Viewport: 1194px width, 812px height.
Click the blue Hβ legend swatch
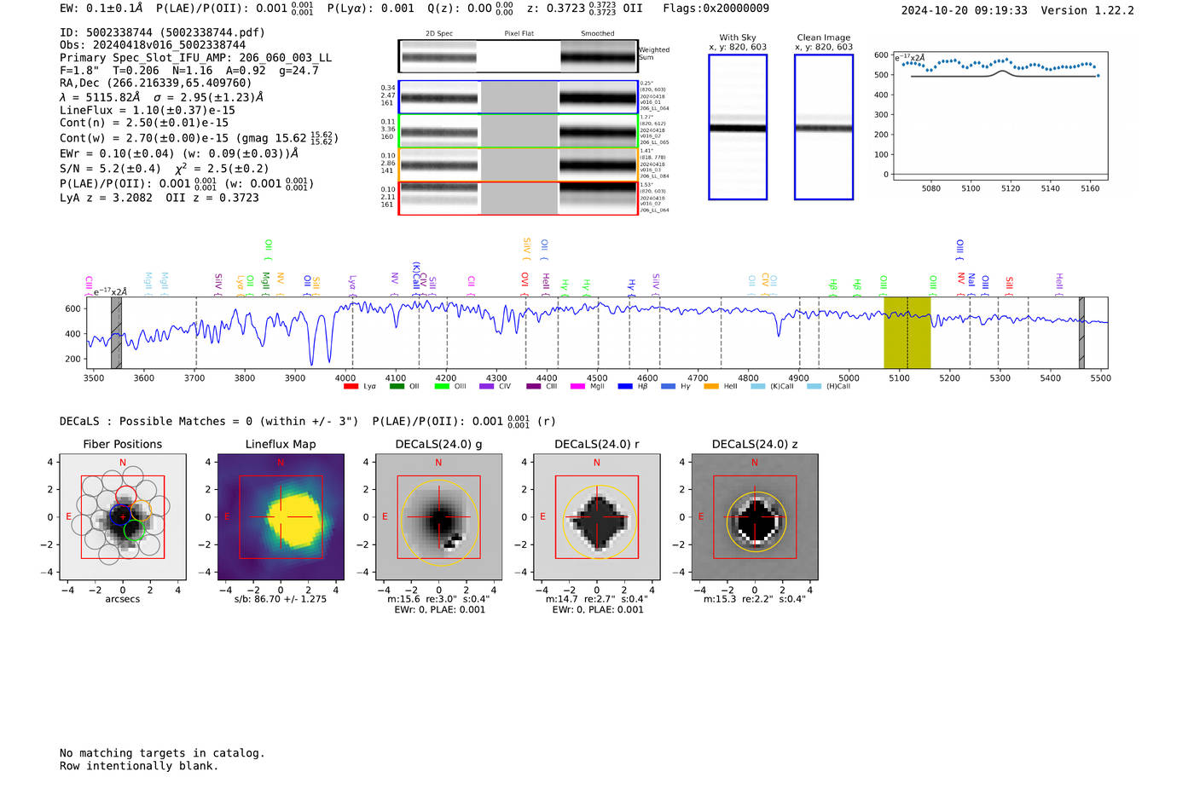pyautogui.click(x=625, y=387)
